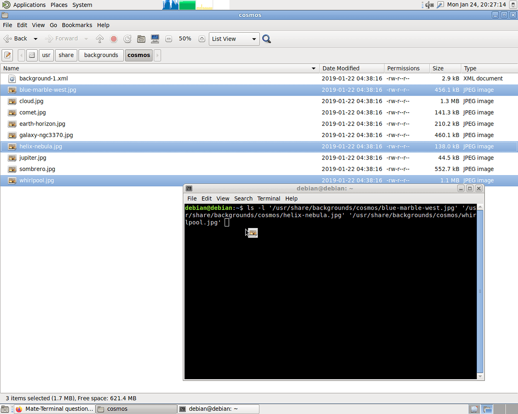518x414 pixels.
Task: Open the Home folder toolbar icon
Action: click(141, 39)
